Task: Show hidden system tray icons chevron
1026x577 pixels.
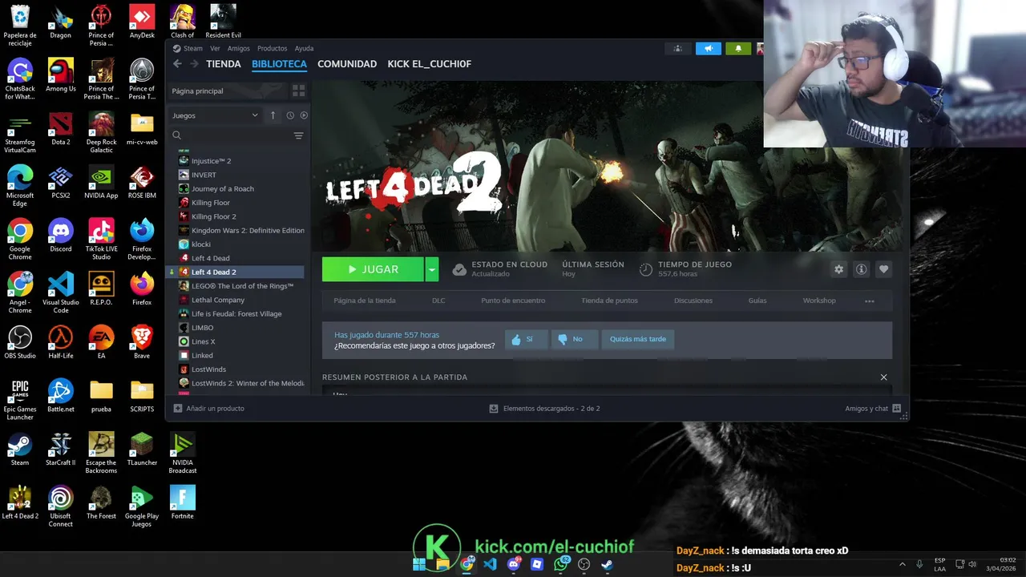Action: [x=903, y=564]
